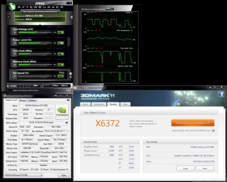The width and height of the screenshot is (227, 182).
Task: Click the Power % graph in hardware monitor
Action: 110,21
